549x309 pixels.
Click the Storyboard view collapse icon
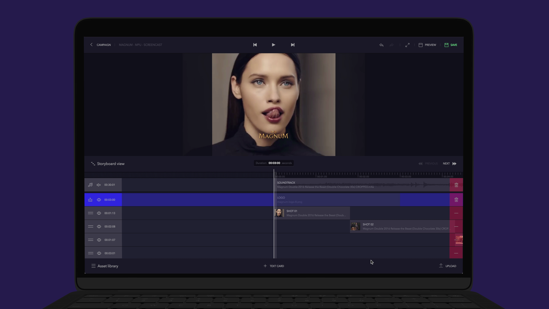[93, 163]
